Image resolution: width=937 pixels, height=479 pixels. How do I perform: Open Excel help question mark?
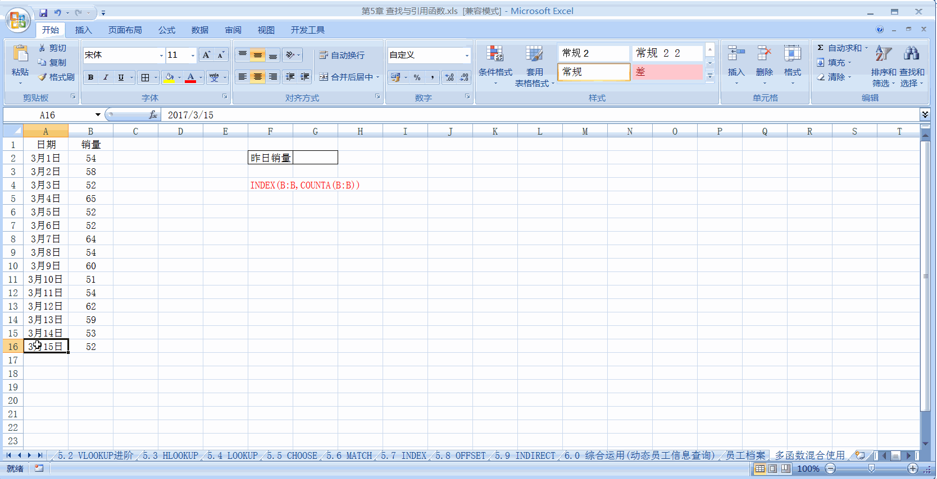pyautogui.click(x=880, y=29)
